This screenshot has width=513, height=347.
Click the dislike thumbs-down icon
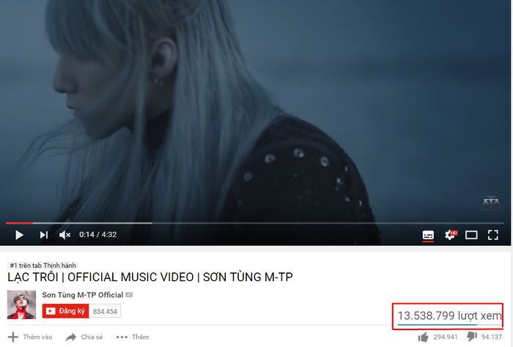click(x=472, y=337)
